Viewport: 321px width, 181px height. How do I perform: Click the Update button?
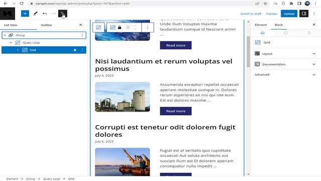[x=289, y=14]
